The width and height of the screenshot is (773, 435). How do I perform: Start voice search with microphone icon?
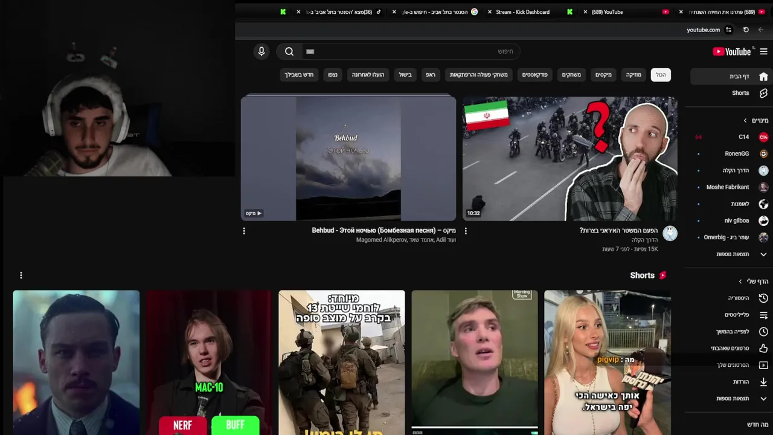coord(261,51)
